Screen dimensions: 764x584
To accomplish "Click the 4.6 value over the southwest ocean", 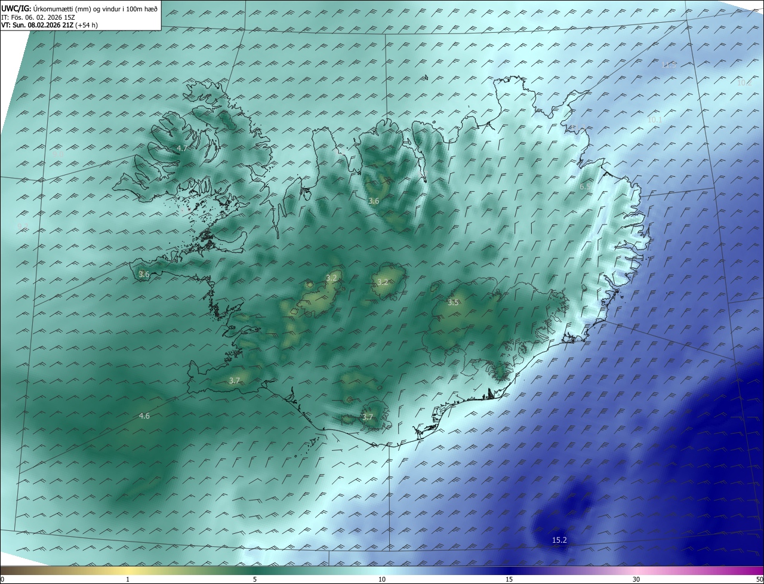I will [144, 416].
